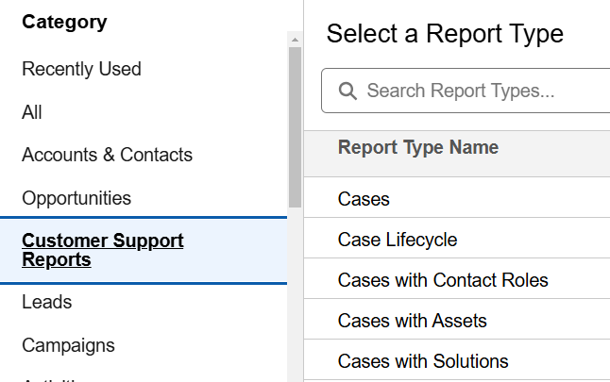Click the magnifier icon in search box

[x=347, y=91]
